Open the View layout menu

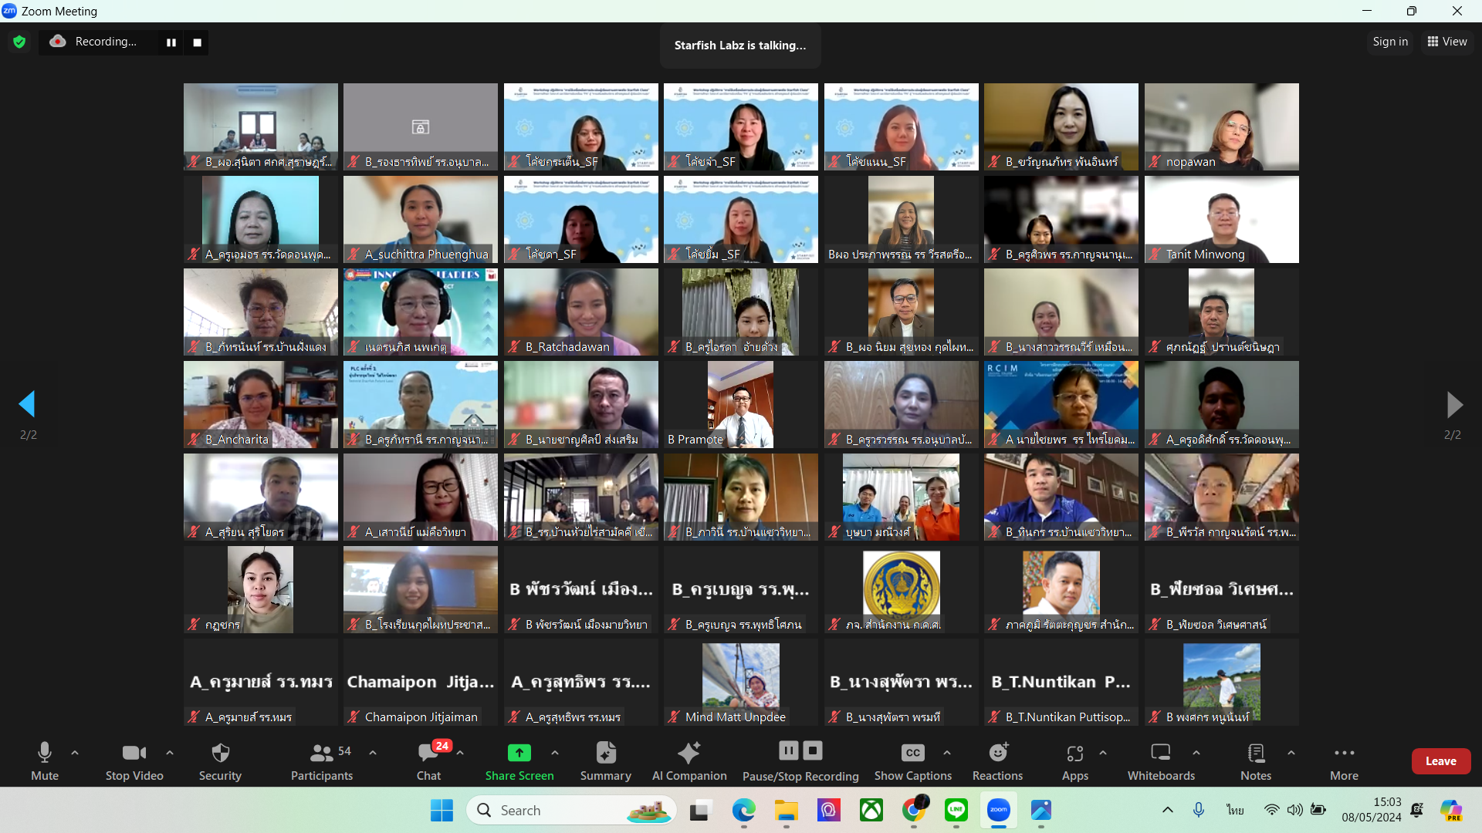point(1447,42)
